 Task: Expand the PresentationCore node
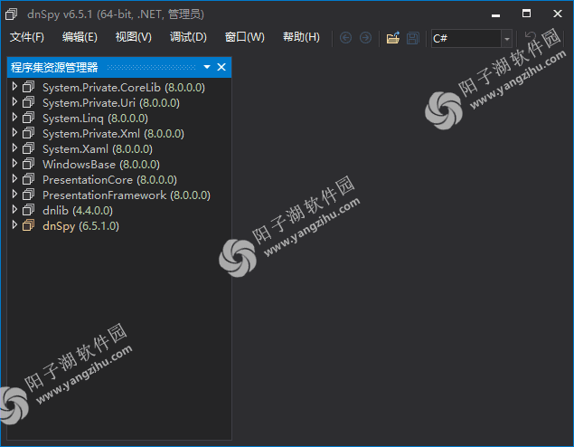pos(14,179)
